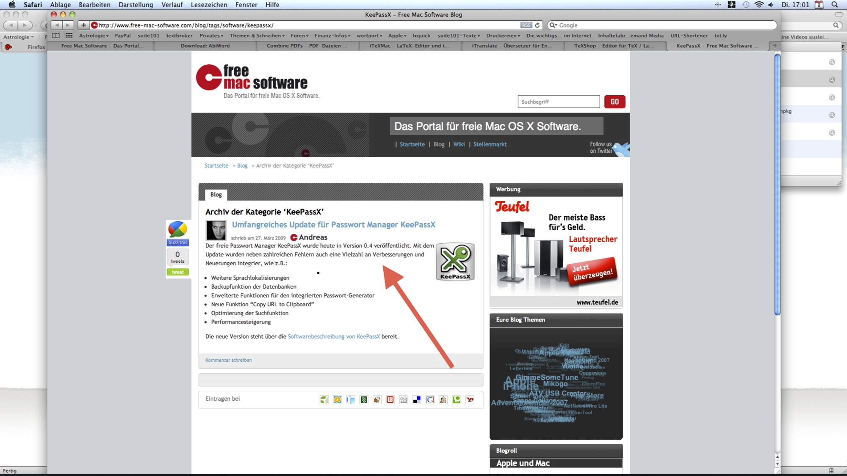Share via the red Webnews W icon
The image size is (847, 476).
(x=390, y=400)
